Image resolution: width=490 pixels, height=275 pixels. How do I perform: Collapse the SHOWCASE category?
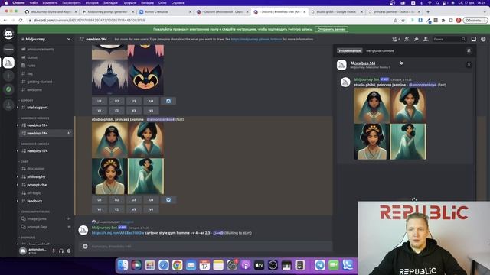(x=28, y=238)
